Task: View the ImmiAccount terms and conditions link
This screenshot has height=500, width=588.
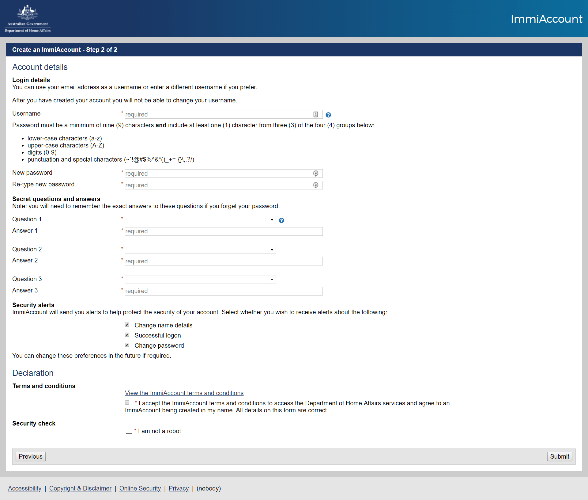Action: (x=184, y=393)
